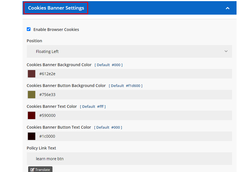Collapse the Cookies Banner Settings panel chevron
245x172 pixels.
click(x=228, y=8)
